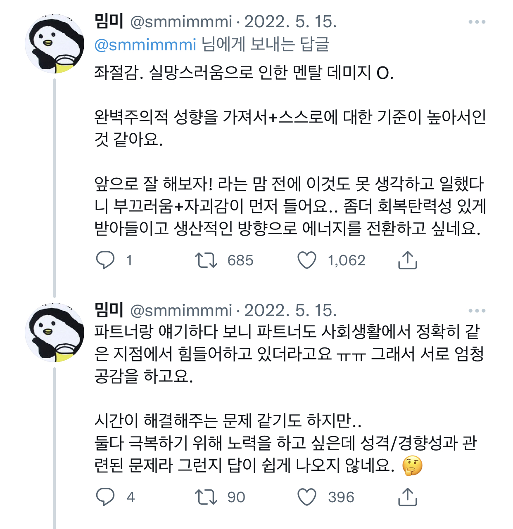Share the second tweet about 파트너
Screen dimensions: 513x529
(407, 497)
